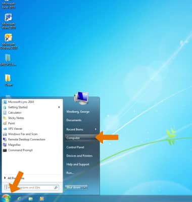Click the Search programs and files box
192x202 pixels.
pos(32,187)
